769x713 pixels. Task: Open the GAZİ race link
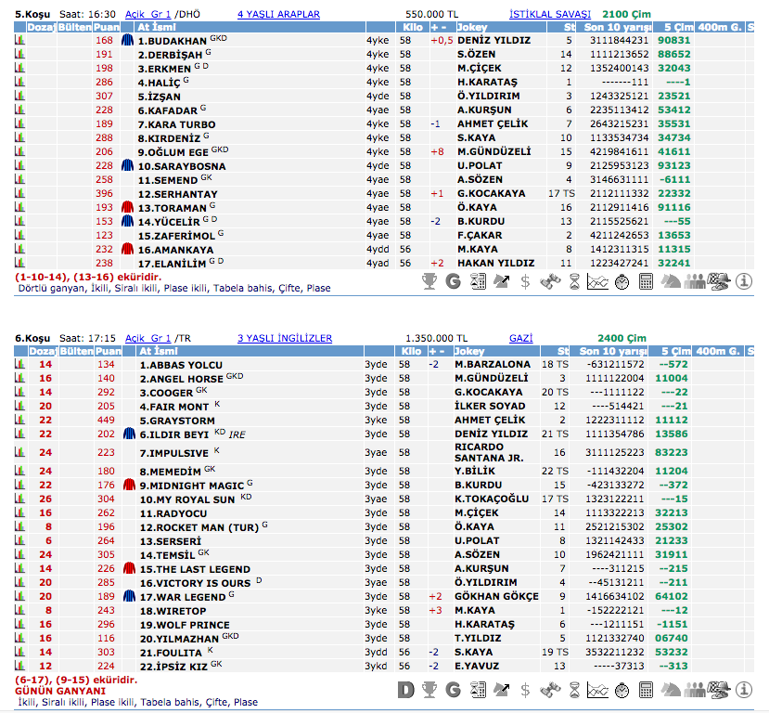click(520, 339)
